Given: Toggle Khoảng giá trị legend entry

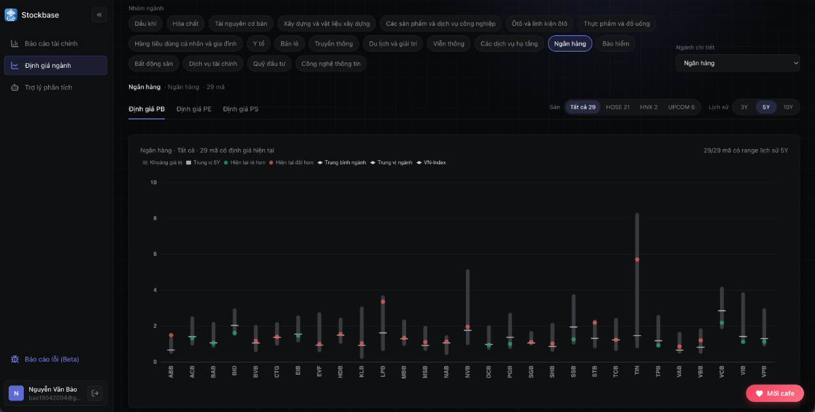Looking at the screenshot, I should 162,163.
